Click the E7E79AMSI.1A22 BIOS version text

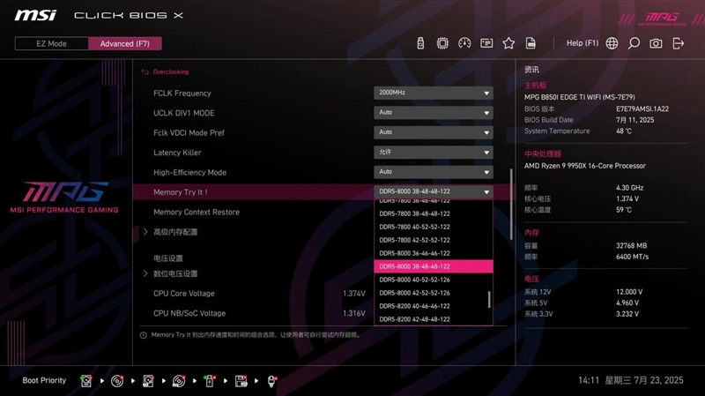[x=642, y=108]
